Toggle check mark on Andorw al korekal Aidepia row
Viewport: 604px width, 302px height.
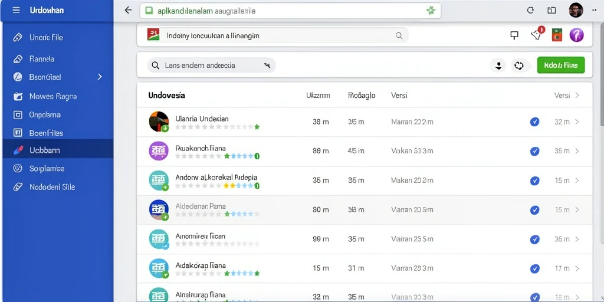pos(534,180)
